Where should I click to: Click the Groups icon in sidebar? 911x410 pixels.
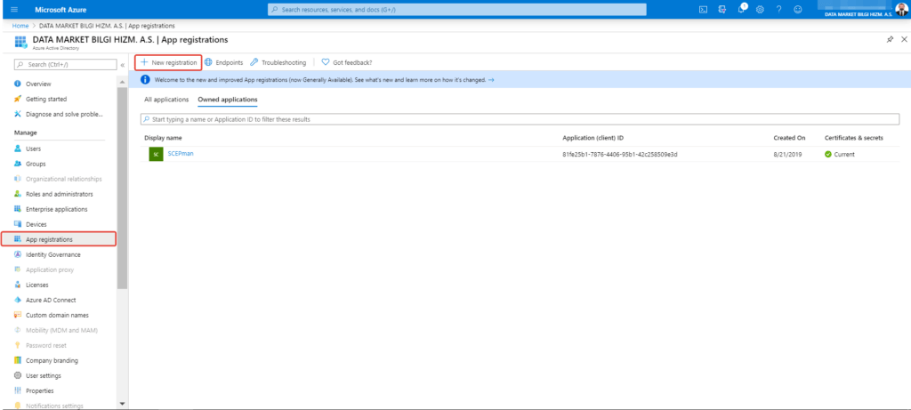coord(18,164)
